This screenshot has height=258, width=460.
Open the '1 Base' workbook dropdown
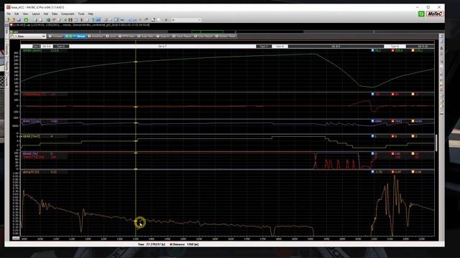(28, 37)
